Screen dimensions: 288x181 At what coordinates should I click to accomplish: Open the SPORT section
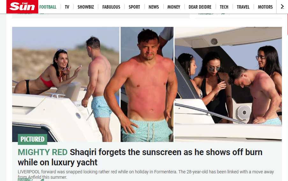click(134, 7)
